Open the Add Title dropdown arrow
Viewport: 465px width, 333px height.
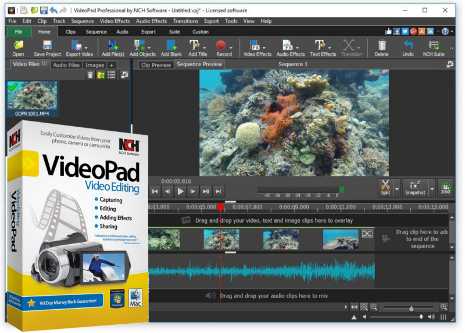[x=205, y=48]
